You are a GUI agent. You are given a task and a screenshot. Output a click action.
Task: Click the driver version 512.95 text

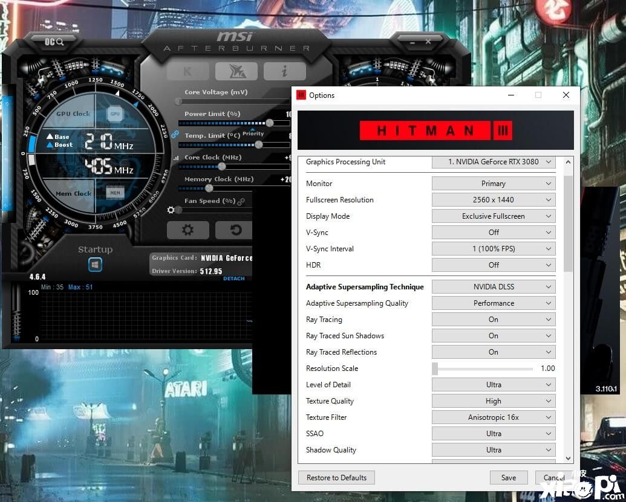pos(211,271)
